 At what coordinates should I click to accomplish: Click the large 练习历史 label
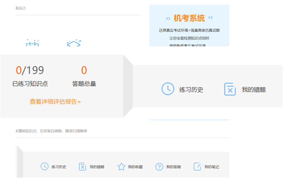(x=191, y=90)
